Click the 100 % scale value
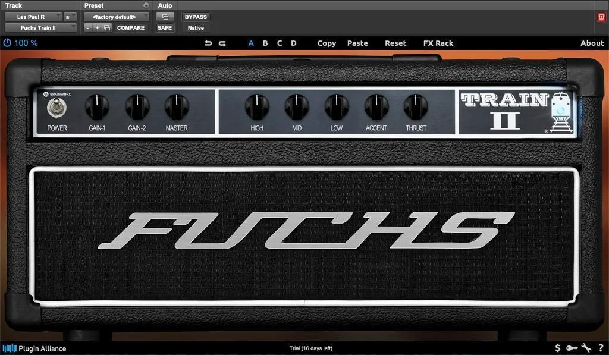 (26, 43)
